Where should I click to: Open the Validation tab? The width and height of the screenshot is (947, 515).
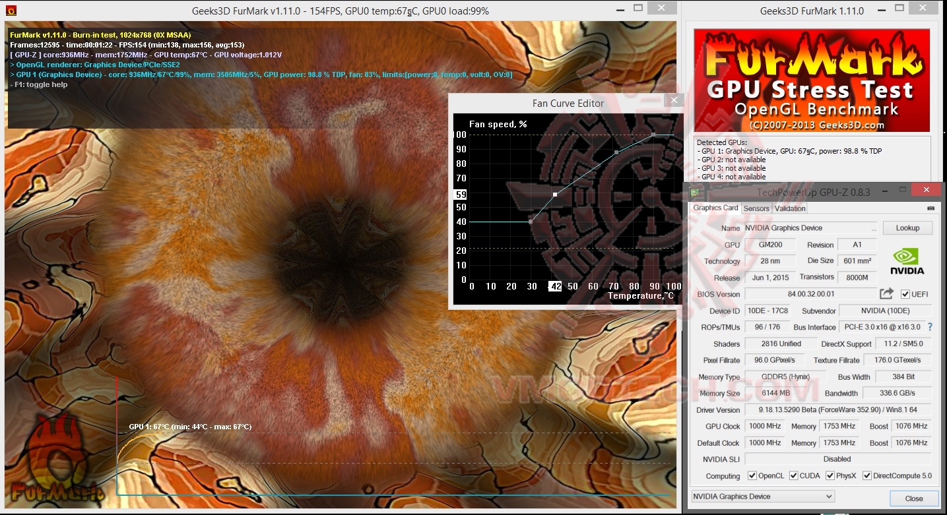[790, 208]
